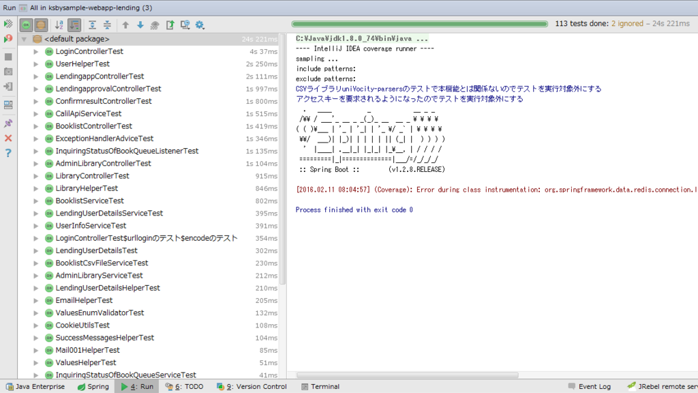Close the run tab with red X
The image size is (698, 393).
8,139
